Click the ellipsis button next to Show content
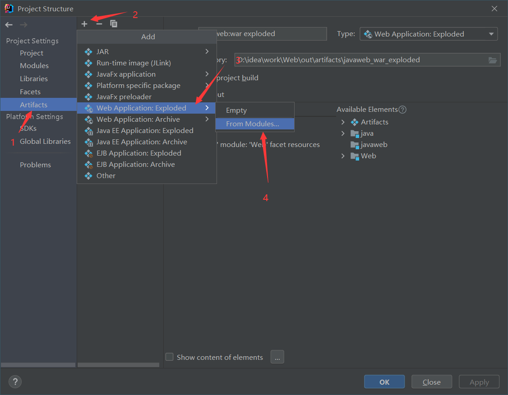Viewport: 508px width, 395px height. click(x=277, y=357)
